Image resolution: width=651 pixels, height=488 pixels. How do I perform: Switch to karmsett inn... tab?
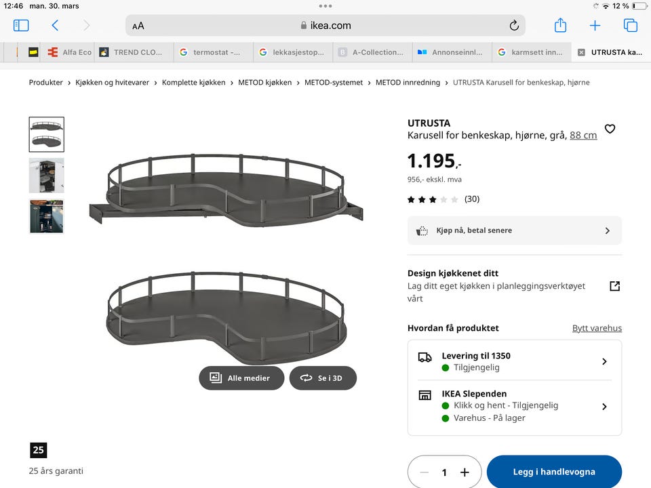(532, 52)
